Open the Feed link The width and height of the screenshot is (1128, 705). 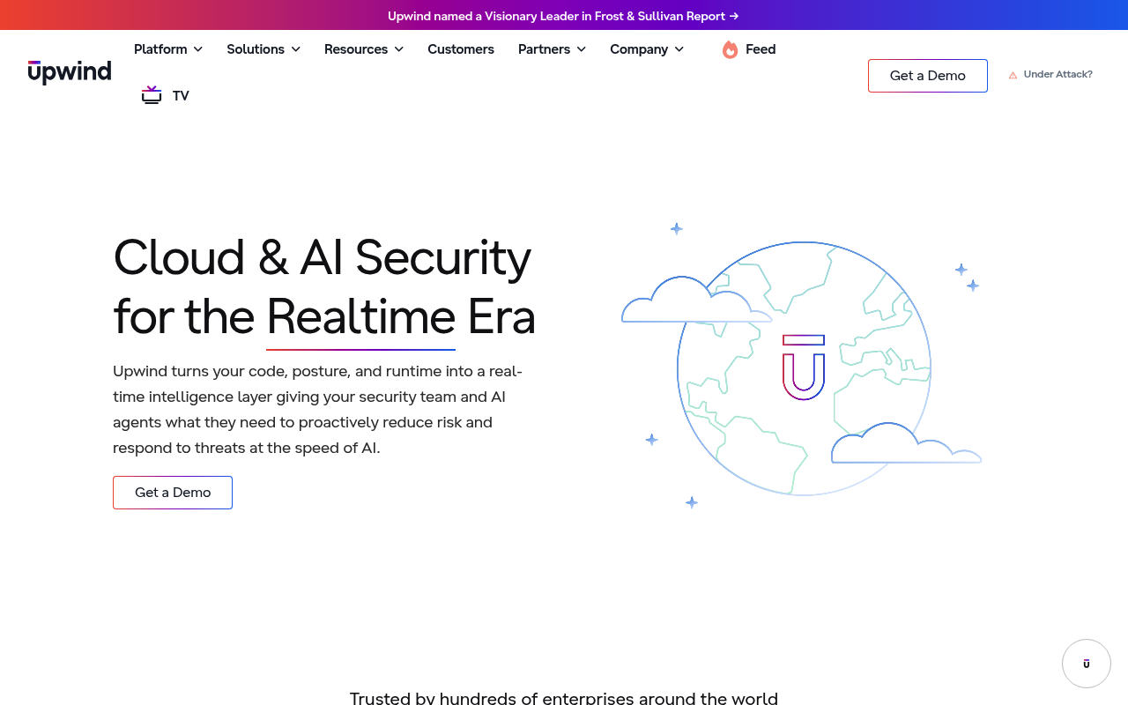point(749,49)
